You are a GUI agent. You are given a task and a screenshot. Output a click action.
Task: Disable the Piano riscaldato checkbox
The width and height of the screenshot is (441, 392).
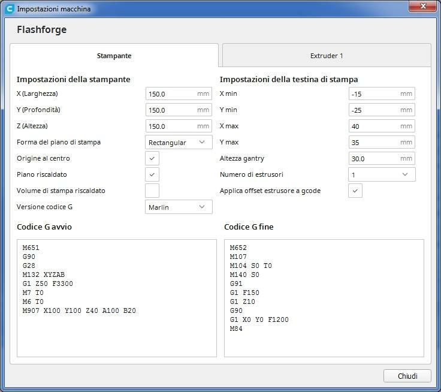pos(152,175)
